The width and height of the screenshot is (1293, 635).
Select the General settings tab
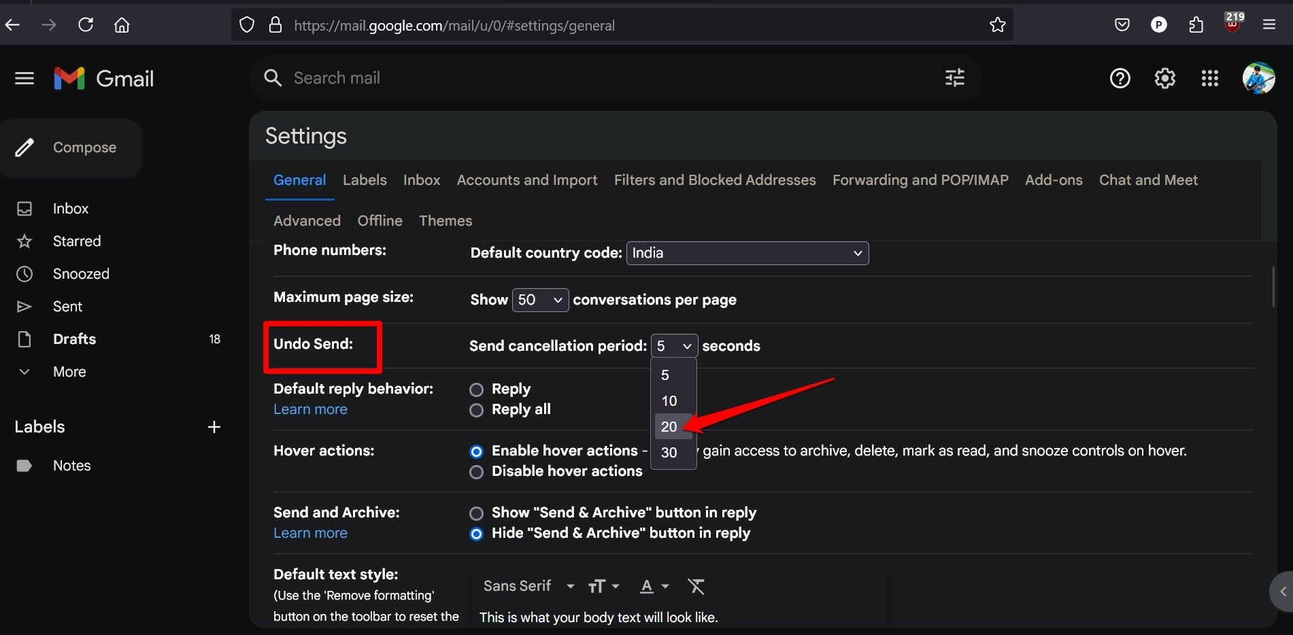pos(299,180)
